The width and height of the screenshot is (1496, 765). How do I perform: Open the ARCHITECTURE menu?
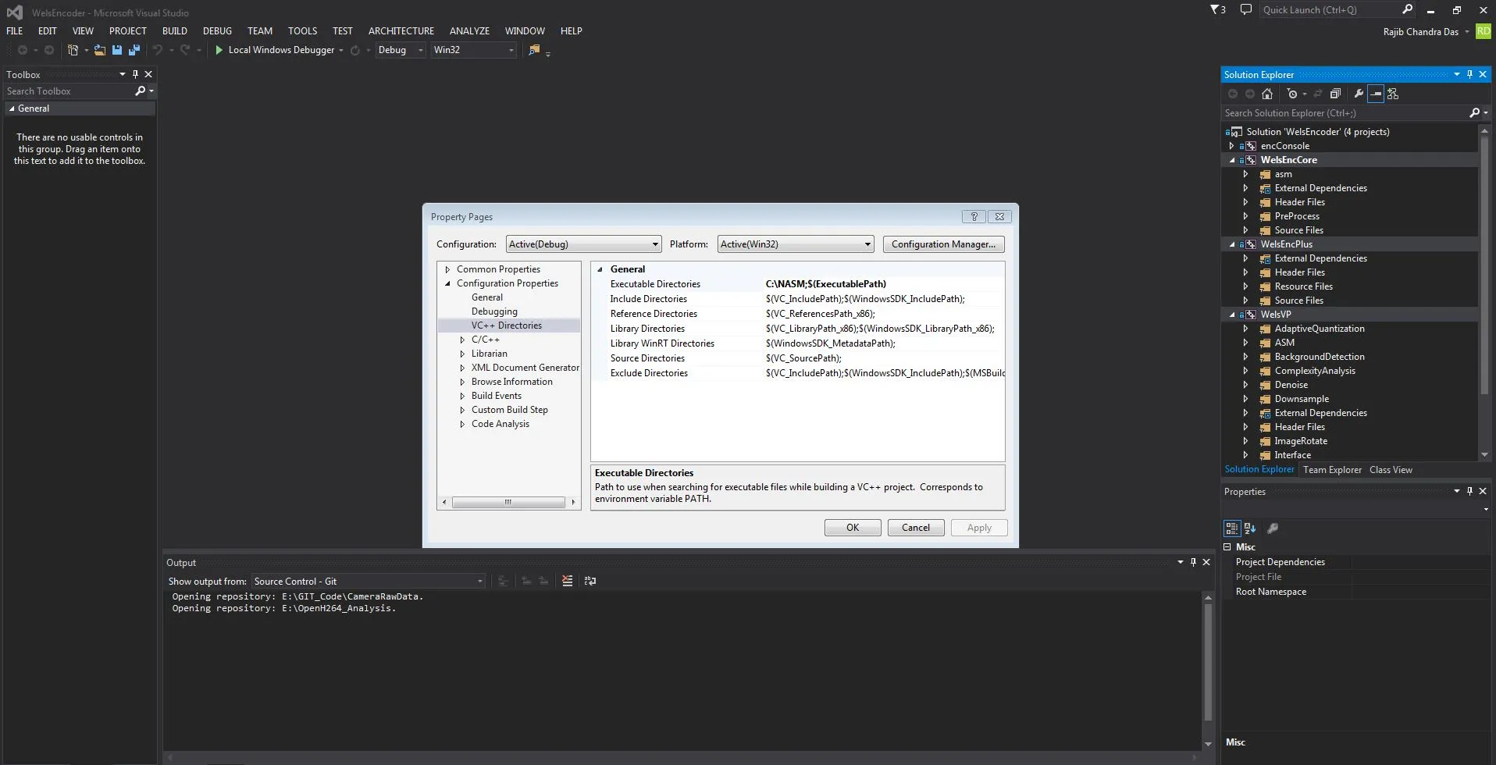401,31
